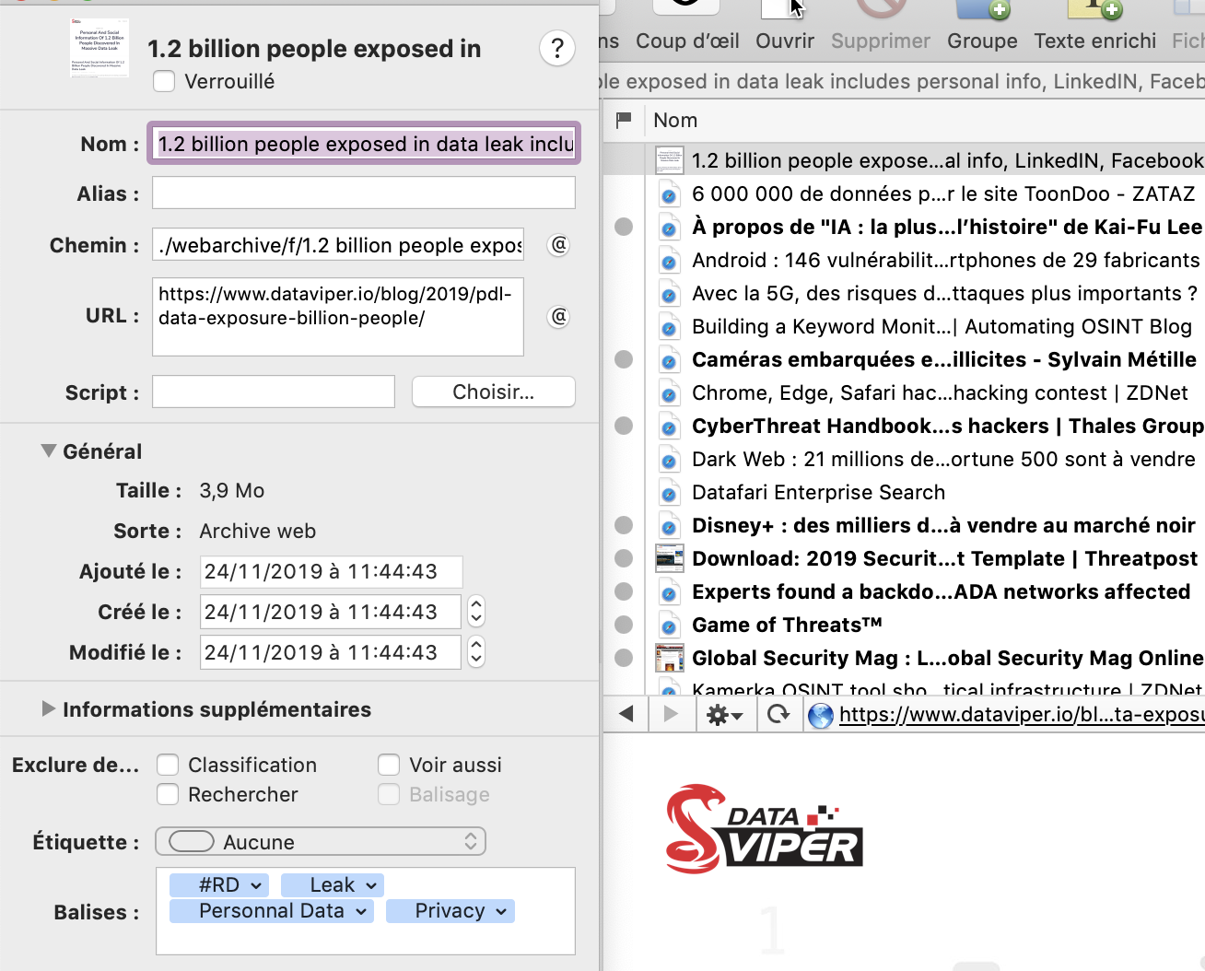This screenshot has height=971, width=1205.
Task: Select the Dark Web : 21 millions row
Action: 904,459
